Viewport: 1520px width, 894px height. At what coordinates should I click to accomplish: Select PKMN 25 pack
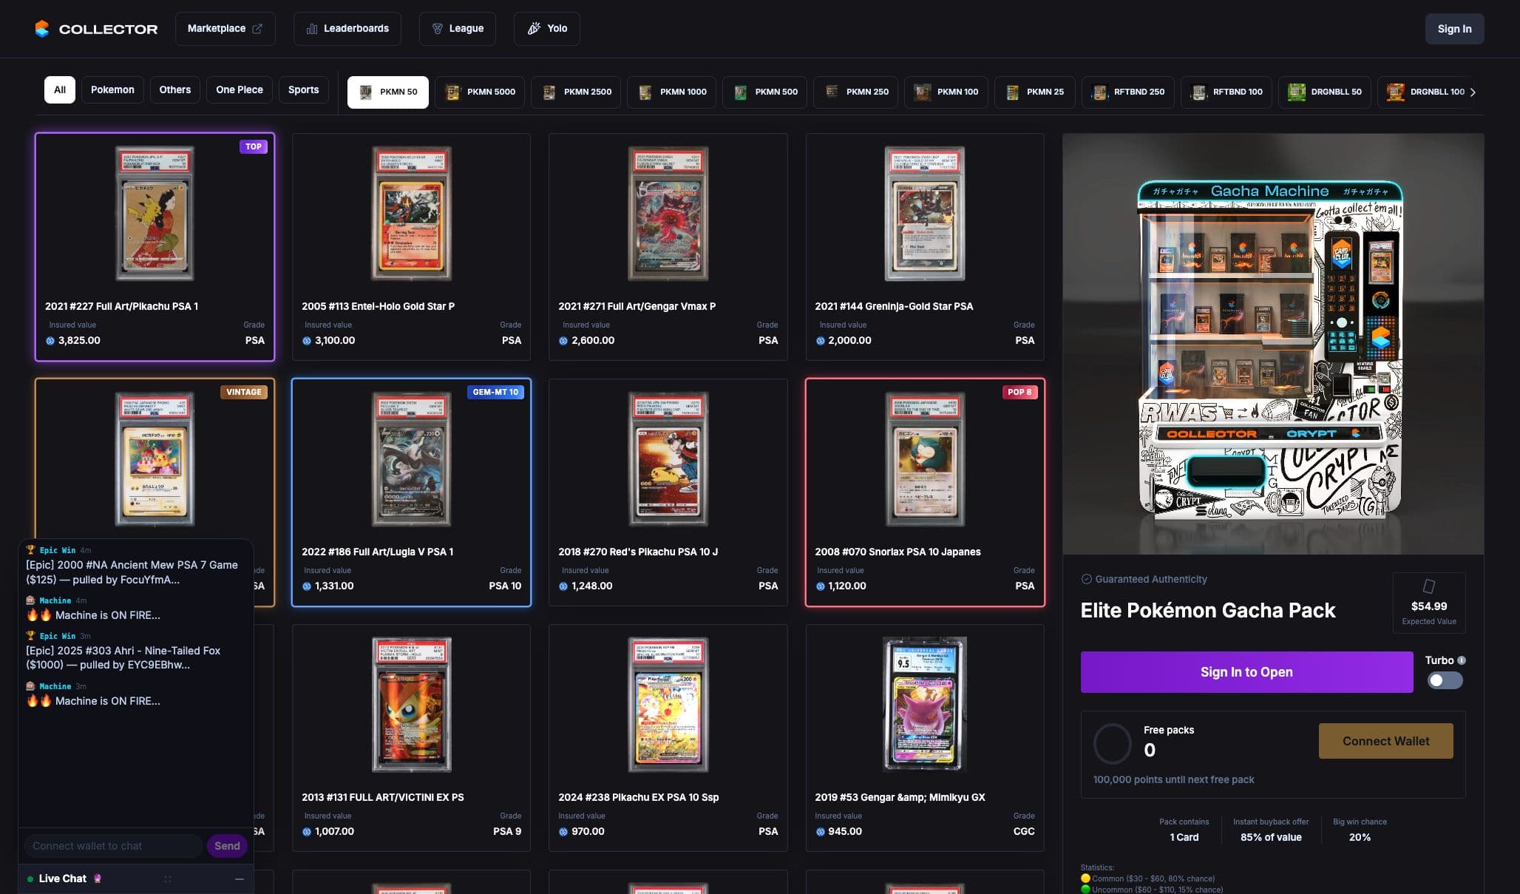coord(1035,92)
